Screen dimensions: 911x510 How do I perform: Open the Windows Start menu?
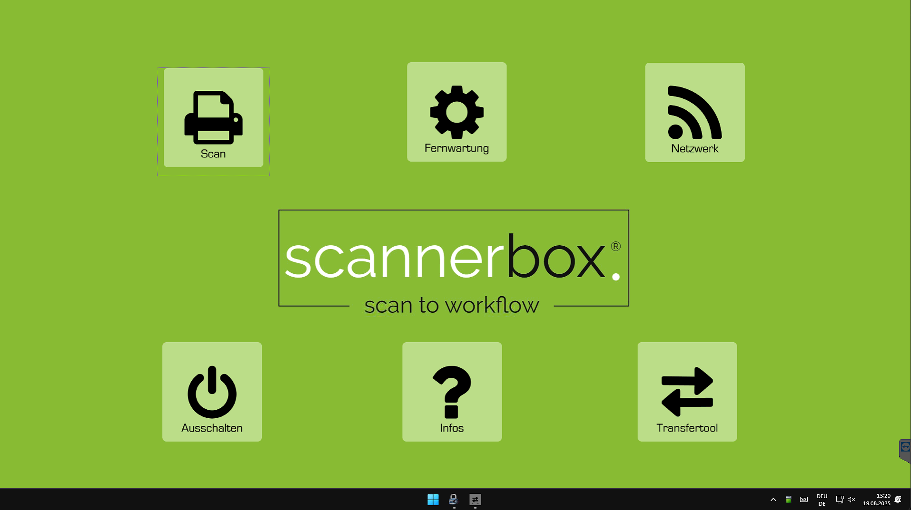coord(433,500)
